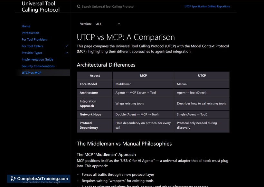The image size is (264, 187).
Task: Click the UTCP vs MCP: A Comparison heading
Action: (126, 37)
